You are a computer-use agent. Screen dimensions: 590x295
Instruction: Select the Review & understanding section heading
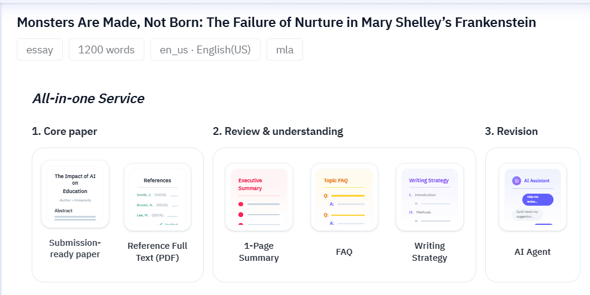[x=278, y=131]
